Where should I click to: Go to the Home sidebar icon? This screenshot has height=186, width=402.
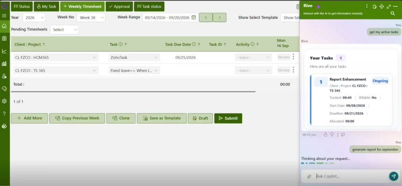coord(4,26)
